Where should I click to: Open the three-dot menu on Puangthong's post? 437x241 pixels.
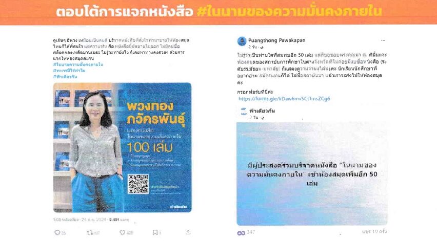click(x=383, y=40)
